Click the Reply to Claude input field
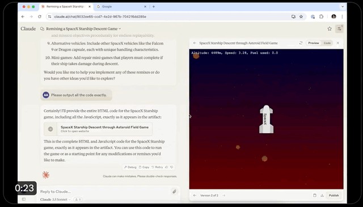 point(104,192)
